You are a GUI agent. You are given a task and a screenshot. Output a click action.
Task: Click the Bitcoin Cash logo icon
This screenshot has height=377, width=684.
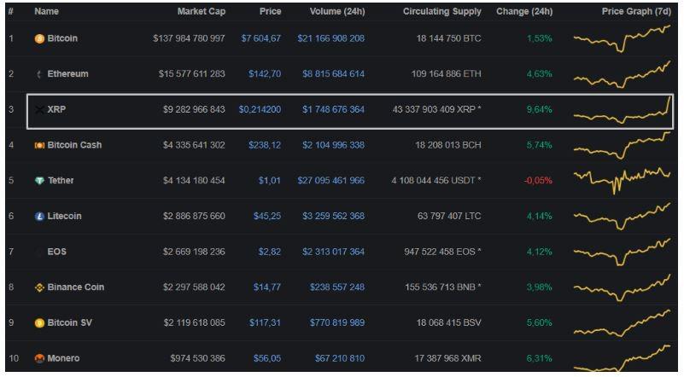pyautogui.click(x=39, y=145)
